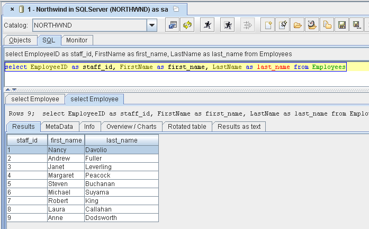The image size is (369, 229).
Task: Switch to Rotated table tab
Action: pyautogui.click(x=187, y=127)
